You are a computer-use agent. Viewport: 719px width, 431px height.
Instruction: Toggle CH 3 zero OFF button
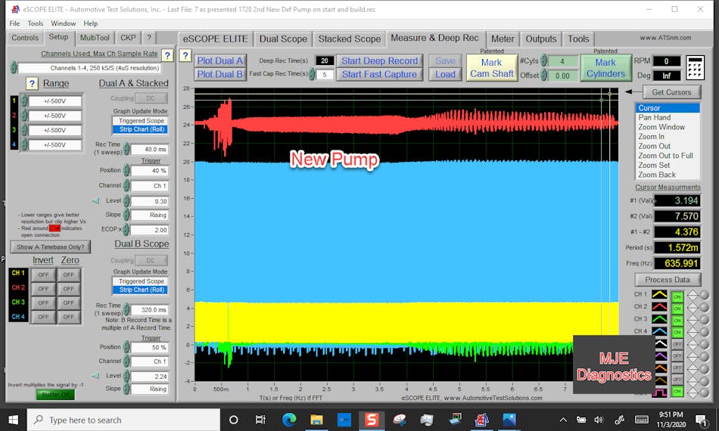pos(69,302)
